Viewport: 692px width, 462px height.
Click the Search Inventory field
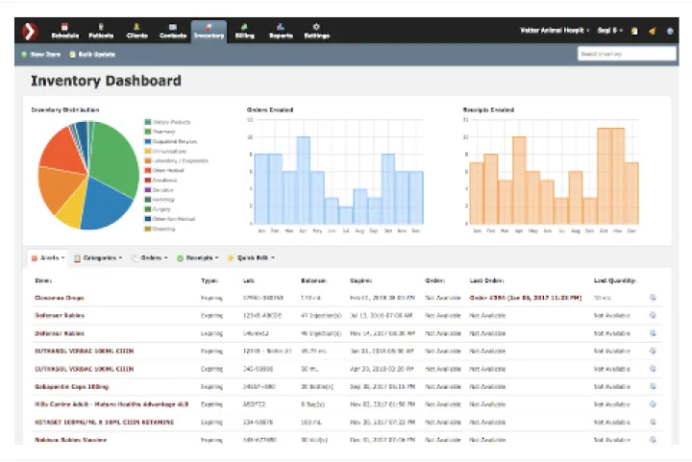pyautogui.click(x=626, y=55)
